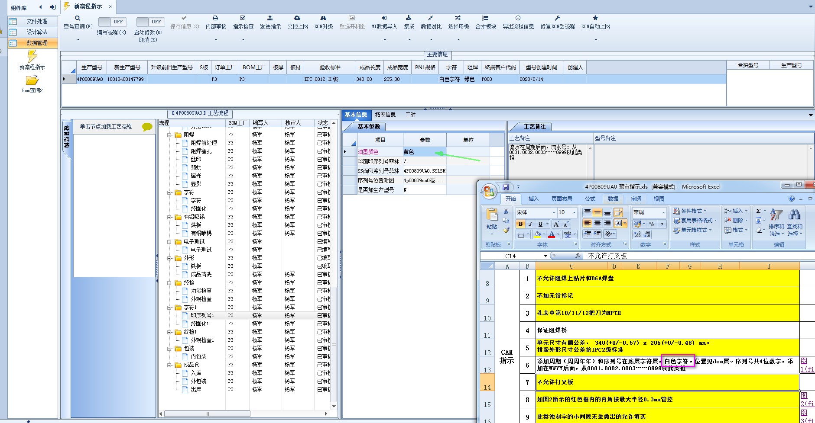Click the 型号查询 search icon
The image size is (815, 423).
tap(78, 18)
